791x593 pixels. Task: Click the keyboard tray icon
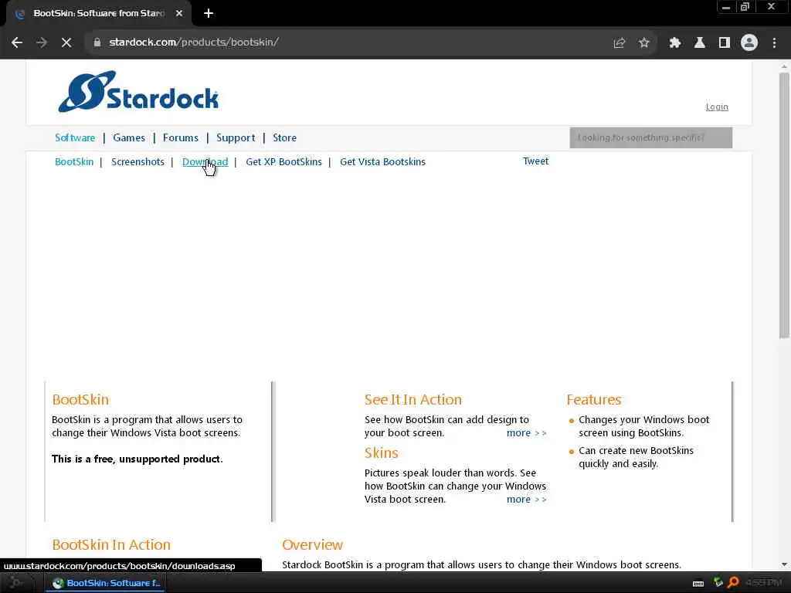(x=698, y=584)
